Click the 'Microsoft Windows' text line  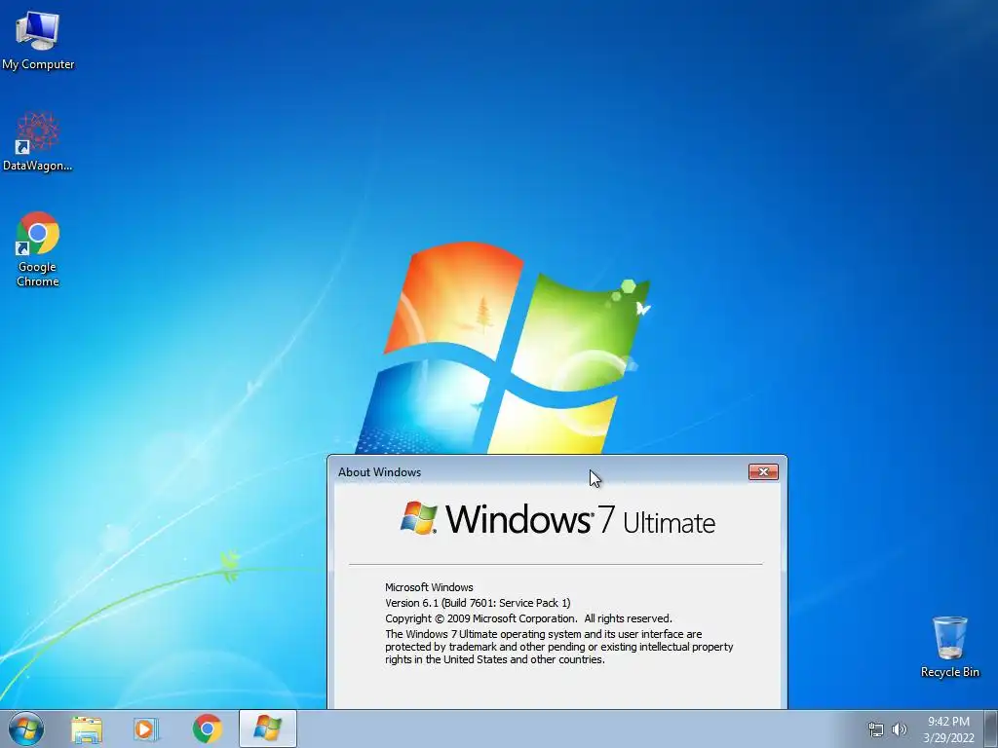click(429, 587)
